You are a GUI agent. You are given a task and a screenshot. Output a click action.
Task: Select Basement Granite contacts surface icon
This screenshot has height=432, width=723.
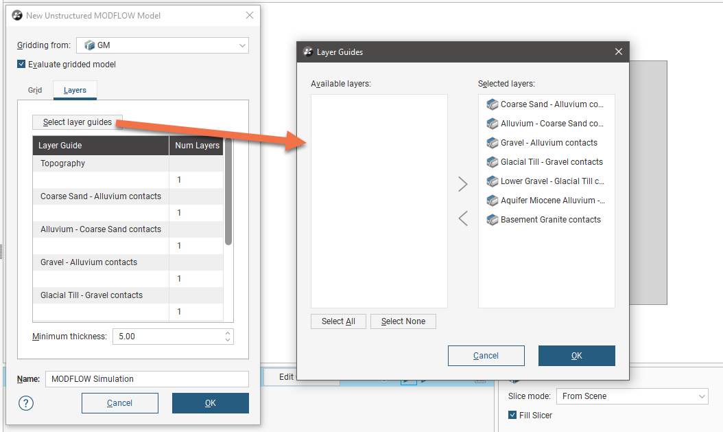tap(492, 220)
